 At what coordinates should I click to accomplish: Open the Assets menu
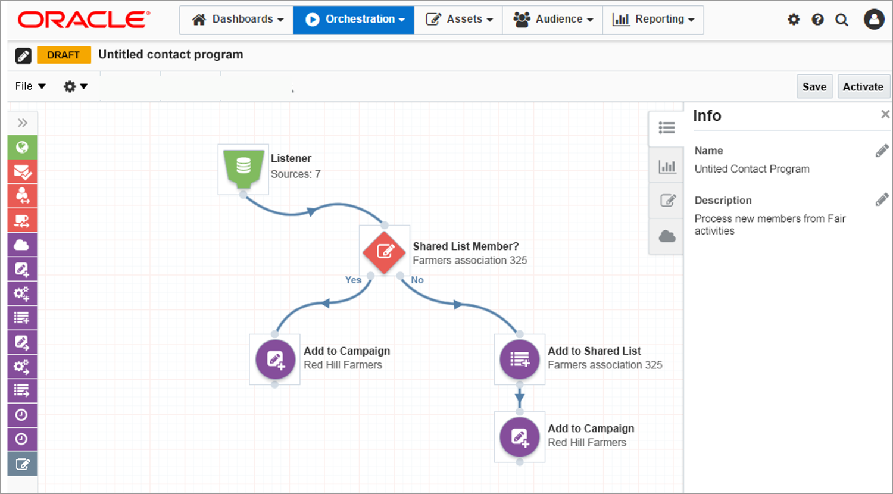pyautogui.click(x=458, y=20)
